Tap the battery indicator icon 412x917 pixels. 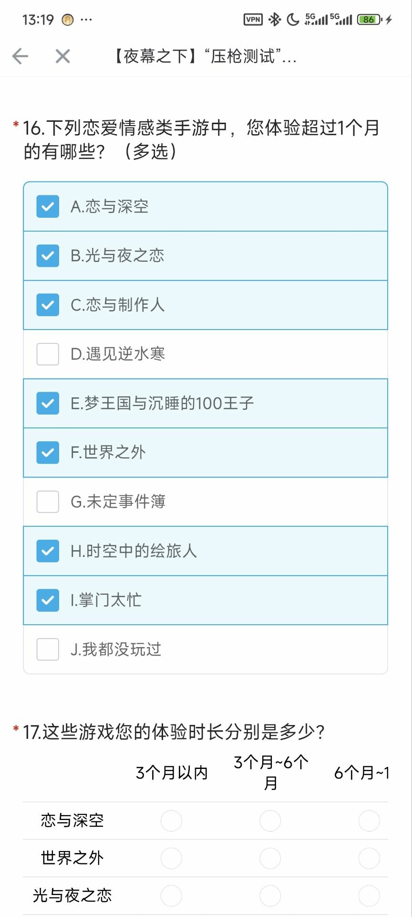370,20
